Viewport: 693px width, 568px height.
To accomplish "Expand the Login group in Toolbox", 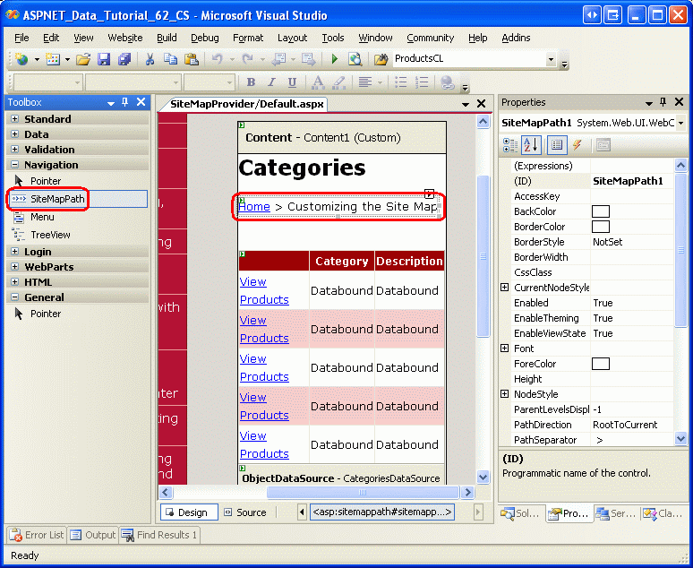I will coord(14,252).
